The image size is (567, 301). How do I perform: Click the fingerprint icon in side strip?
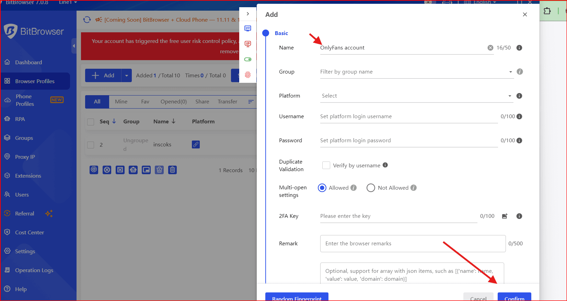[x=247, y=75]
